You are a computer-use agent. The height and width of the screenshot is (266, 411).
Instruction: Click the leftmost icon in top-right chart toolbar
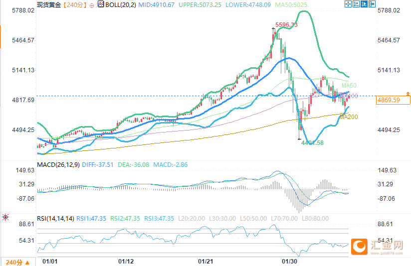[347, 4]
